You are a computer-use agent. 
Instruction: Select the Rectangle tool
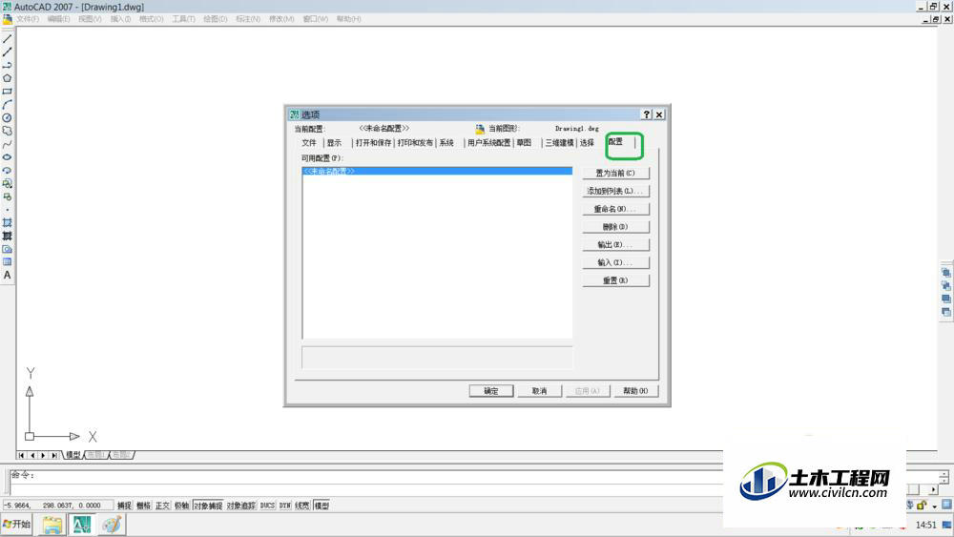(8, 92)
